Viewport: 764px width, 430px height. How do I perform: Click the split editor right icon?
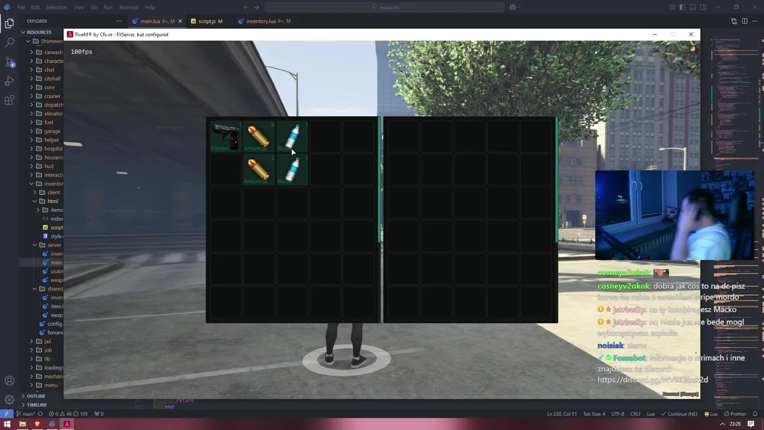click(x=744, y=21)
